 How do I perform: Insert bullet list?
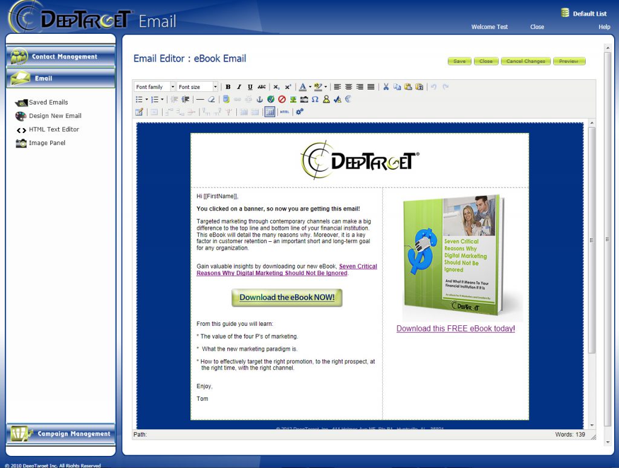pos(140,100)
